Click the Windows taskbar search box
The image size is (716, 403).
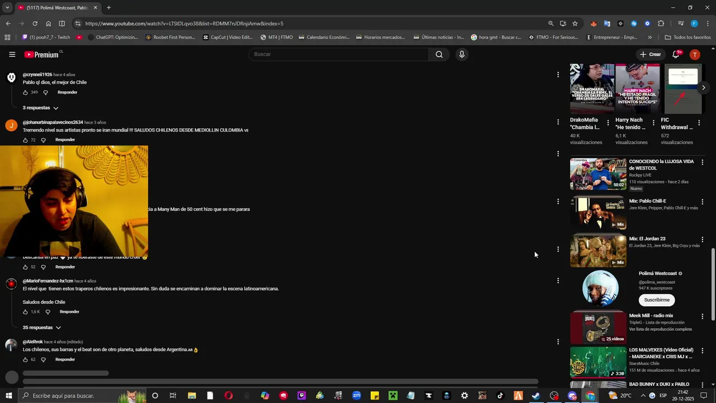(81, 396)
